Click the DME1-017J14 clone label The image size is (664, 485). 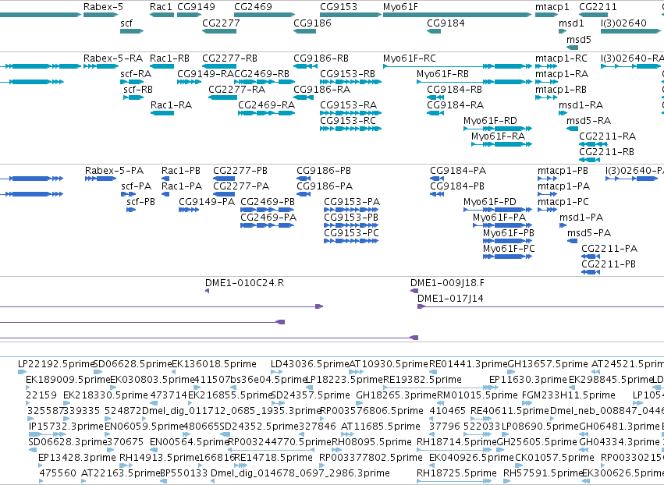coord(450,299)
